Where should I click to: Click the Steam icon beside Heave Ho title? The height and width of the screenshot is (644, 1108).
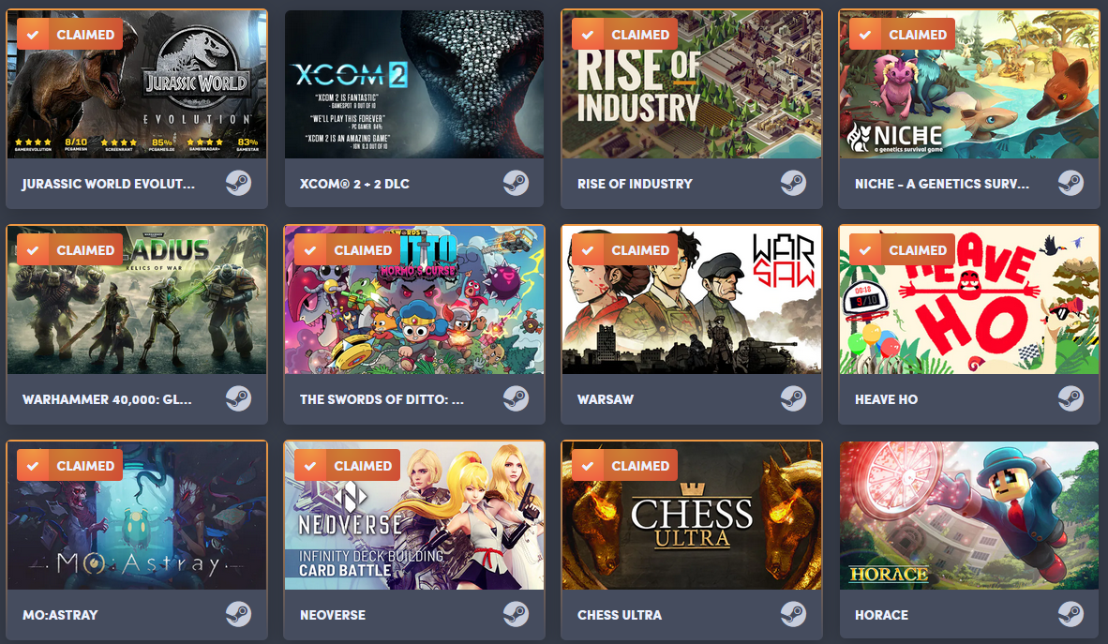click(1071, 398)
